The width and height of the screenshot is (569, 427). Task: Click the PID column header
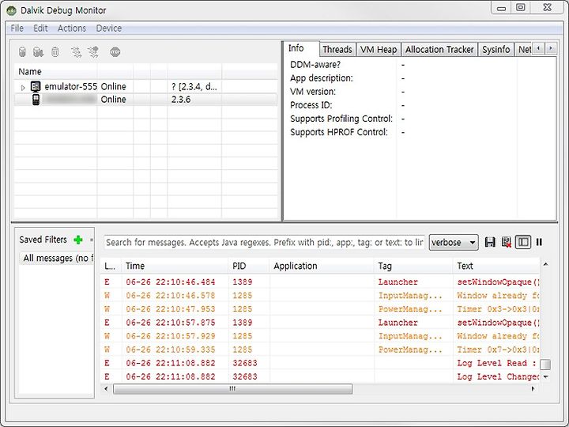pos(249,266)
